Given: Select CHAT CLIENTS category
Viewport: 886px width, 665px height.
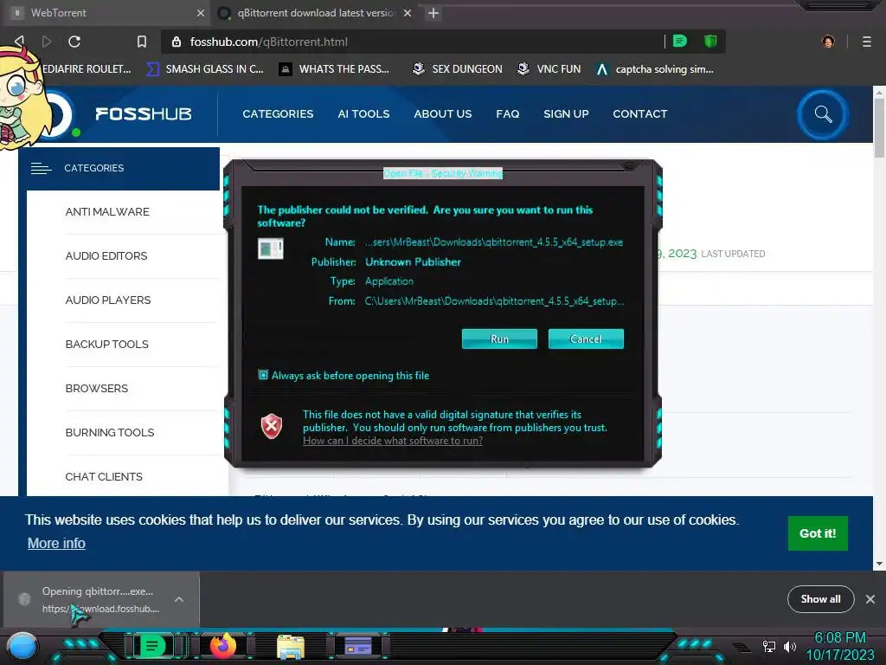Looking at the screenshot, I should click(x=104, y=476).
